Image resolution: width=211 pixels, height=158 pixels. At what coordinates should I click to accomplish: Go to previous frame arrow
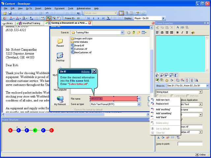[x=93, y=18]
